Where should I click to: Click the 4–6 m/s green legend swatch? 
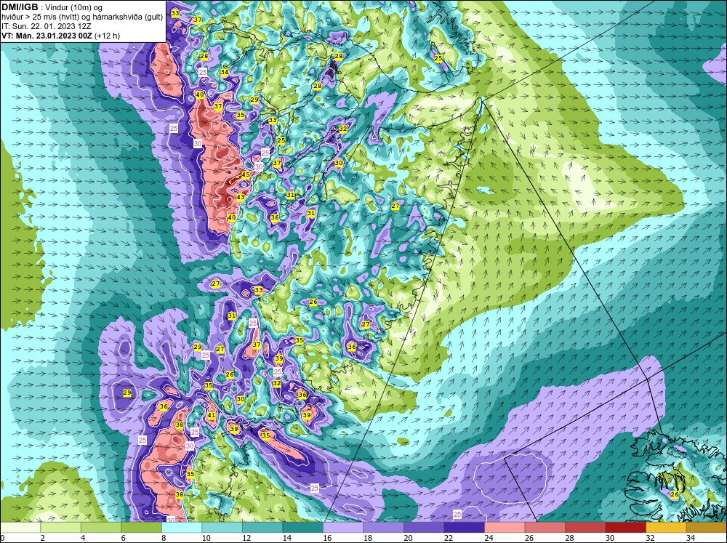(101, 528)
